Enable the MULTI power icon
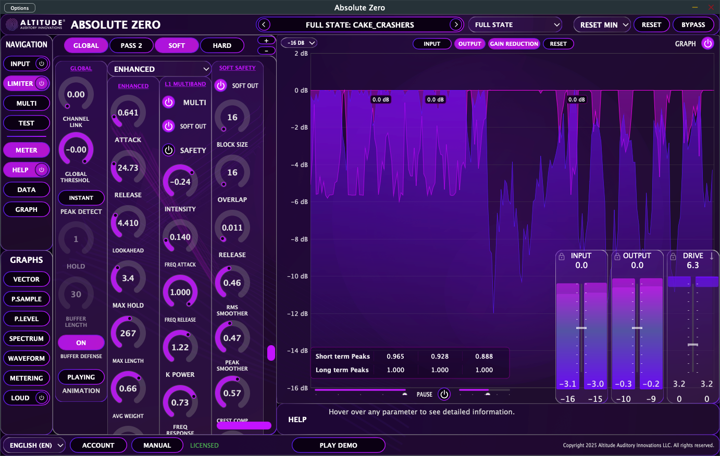Image resolution: width=720 pixels, height=456 pixels. (168, 103)
